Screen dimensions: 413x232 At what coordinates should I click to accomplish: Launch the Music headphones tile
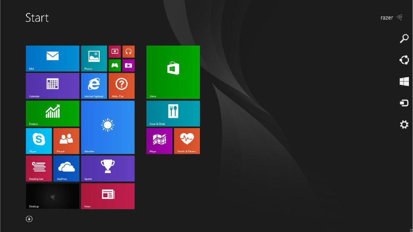tap(128, 52)
